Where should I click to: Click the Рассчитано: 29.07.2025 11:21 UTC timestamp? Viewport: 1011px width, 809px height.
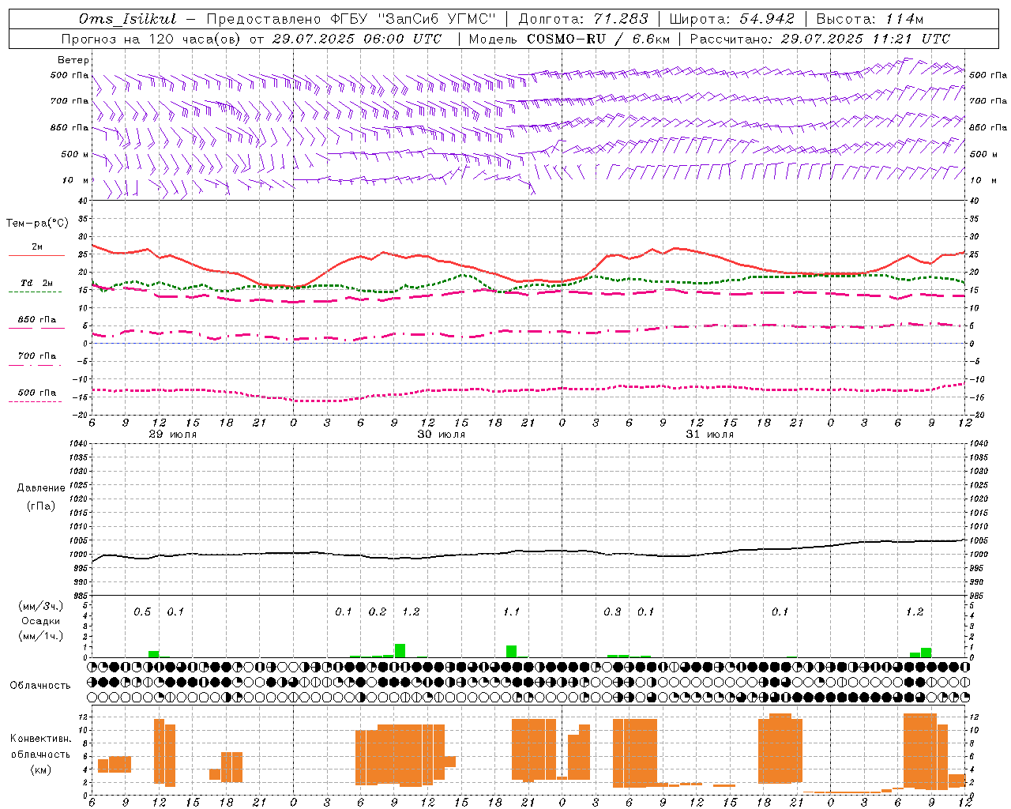[820, 39]
